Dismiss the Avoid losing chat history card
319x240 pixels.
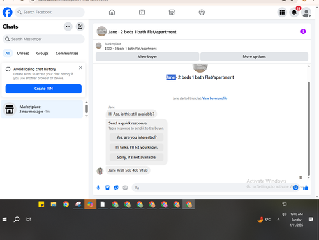click(x=80, y=68)
